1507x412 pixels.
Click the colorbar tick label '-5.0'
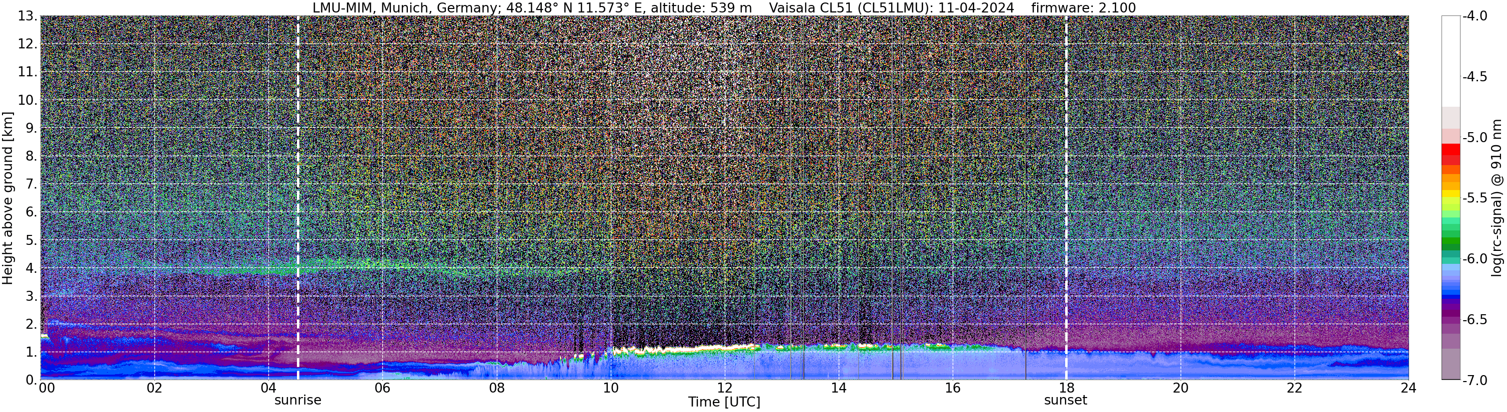(1475, 138)
